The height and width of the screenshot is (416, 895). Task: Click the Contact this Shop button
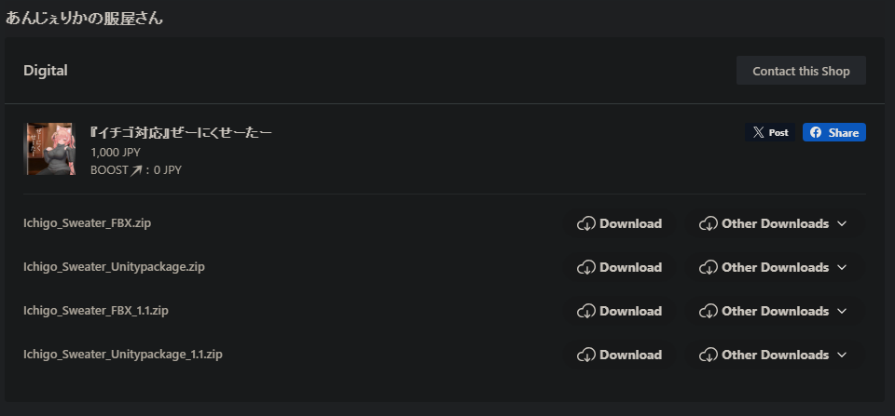[x=801, y=71]
